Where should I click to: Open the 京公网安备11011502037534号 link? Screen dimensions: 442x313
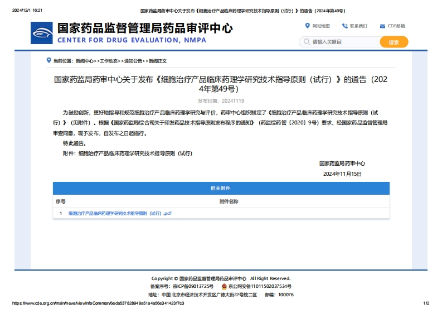tap(260, 286)
